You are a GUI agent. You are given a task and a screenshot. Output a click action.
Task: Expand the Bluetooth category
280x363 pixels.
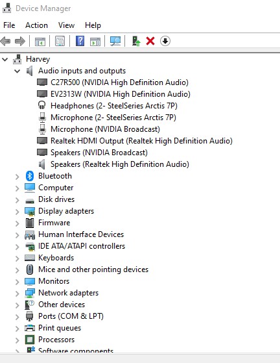[x=17, y=177]
